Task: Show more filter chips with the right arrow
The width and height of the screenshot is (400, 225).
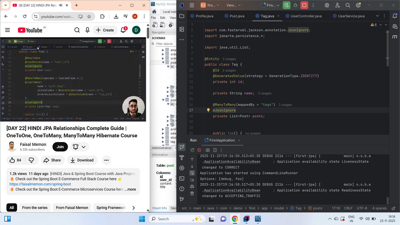Action: click(133, 208)
